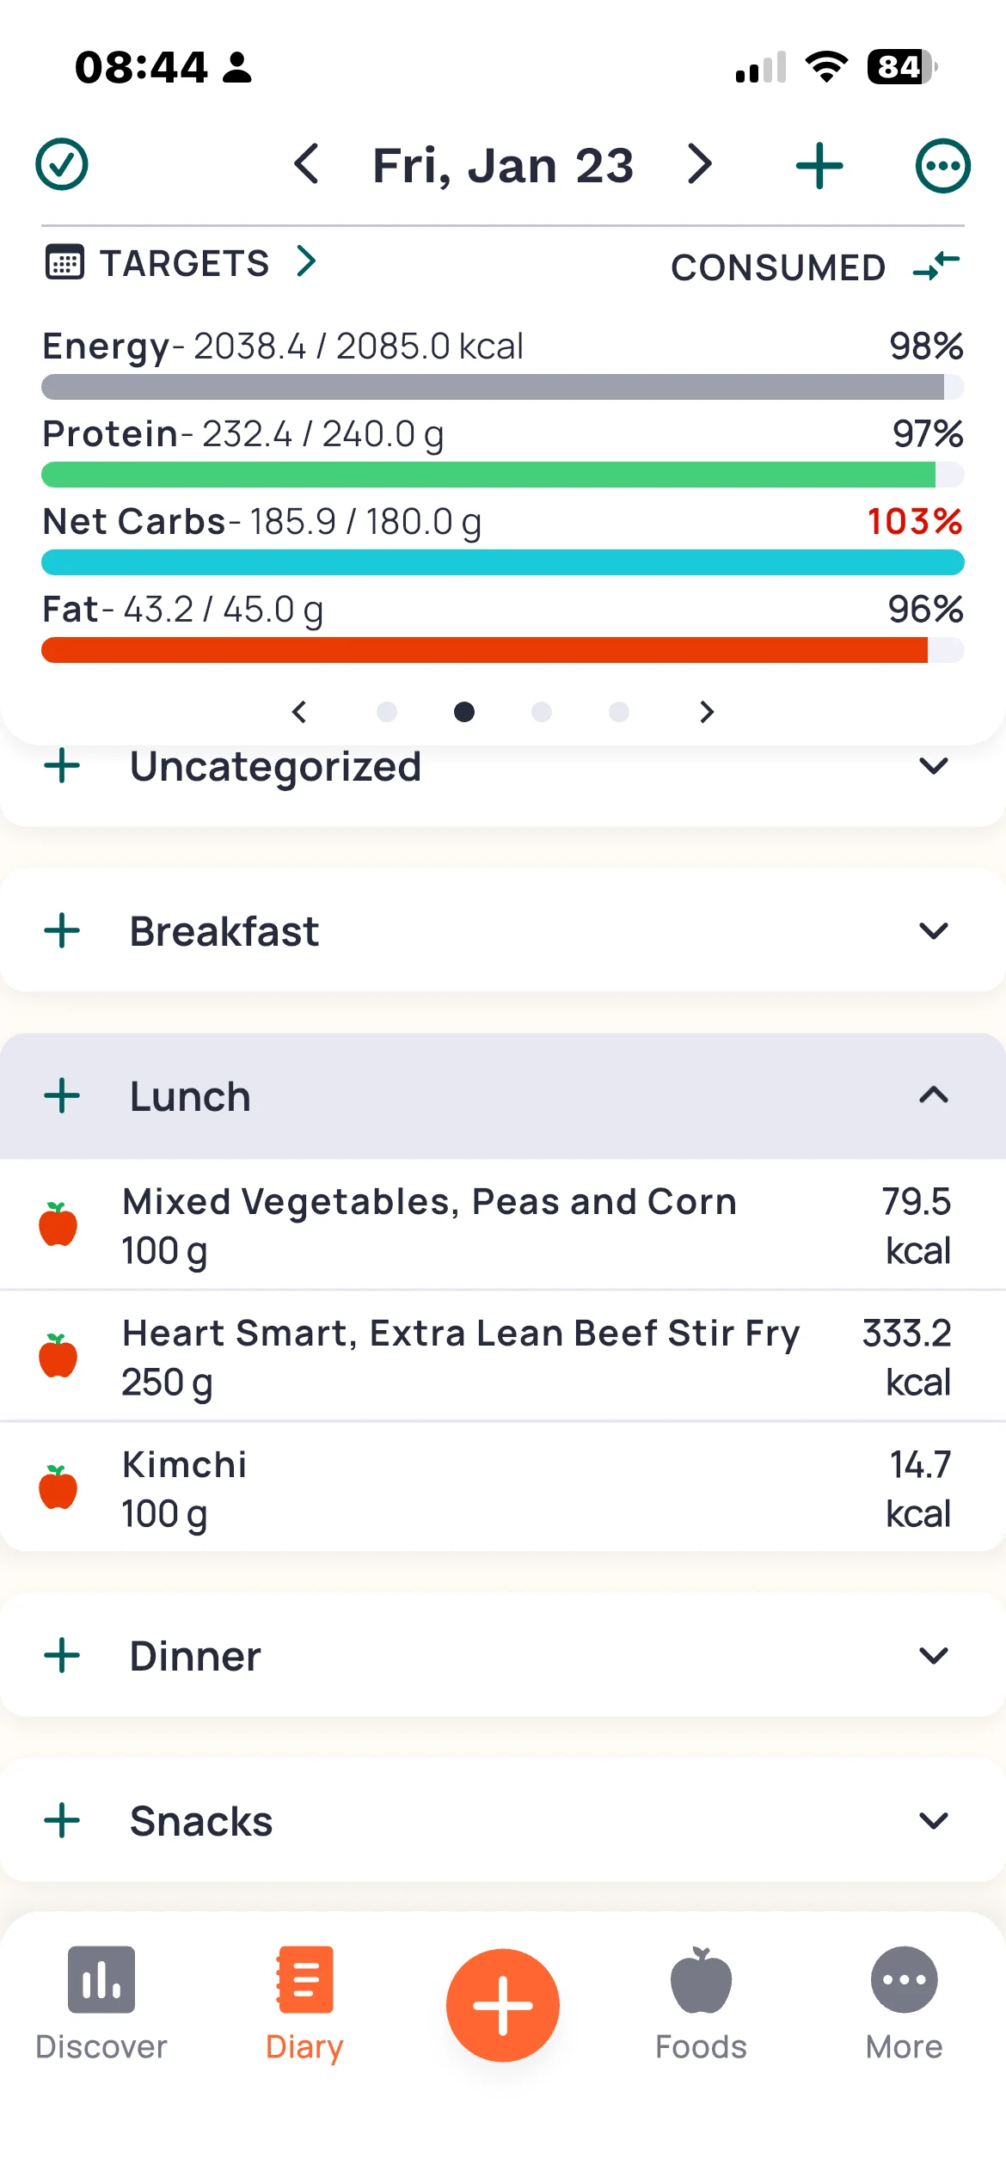Collapse the Lunch section
Viewport: 1006px width, 2177px height.
click(x=934, y=1095)
